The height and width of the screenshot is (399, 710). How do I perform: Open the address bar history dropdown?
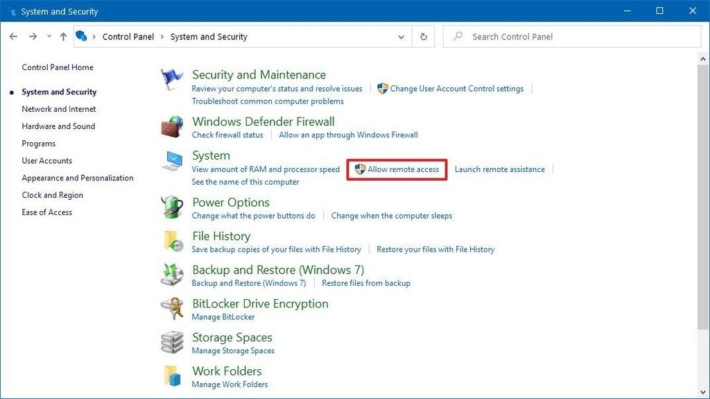401,37
